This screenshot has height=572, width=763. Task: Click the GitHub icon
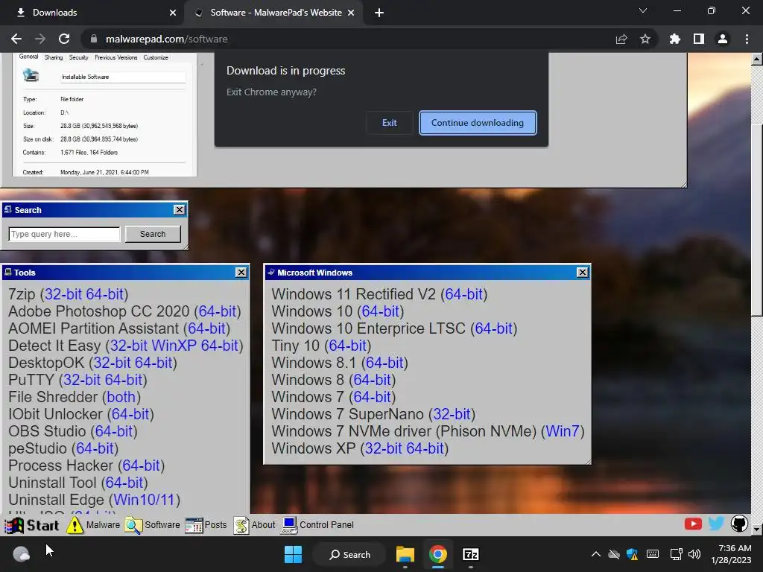pos(739,524)
